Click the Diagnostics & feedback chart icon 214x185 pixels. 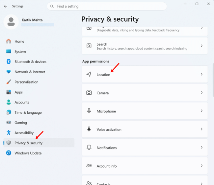[89, 28]
